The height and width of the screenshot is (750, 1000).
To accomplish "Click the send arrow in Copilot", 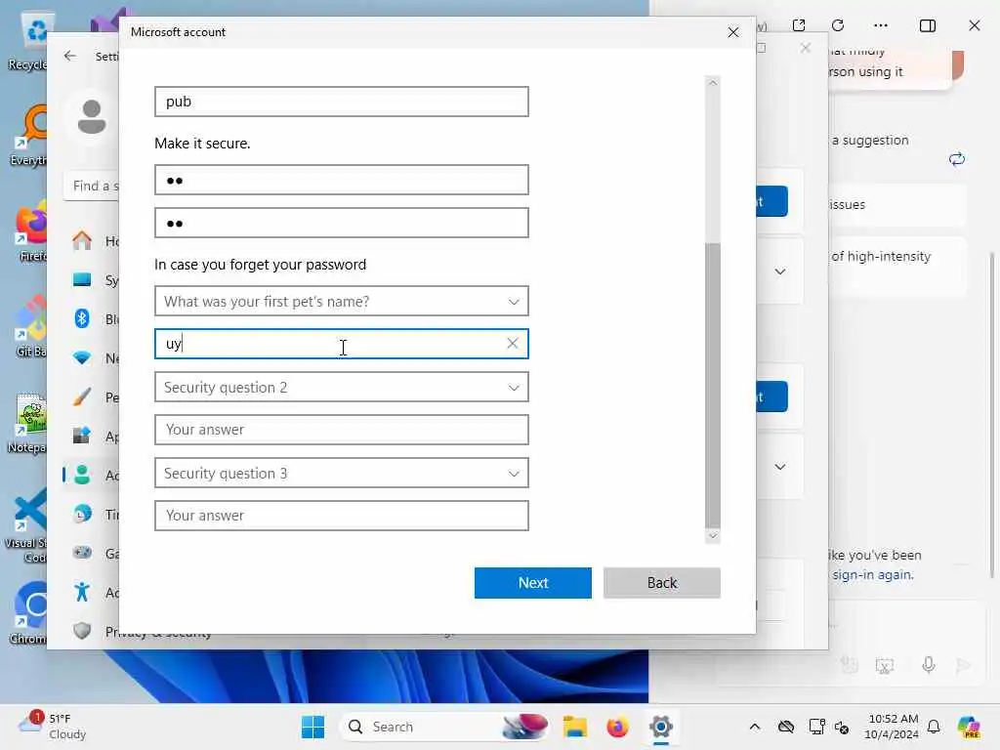I will point(964,666).
